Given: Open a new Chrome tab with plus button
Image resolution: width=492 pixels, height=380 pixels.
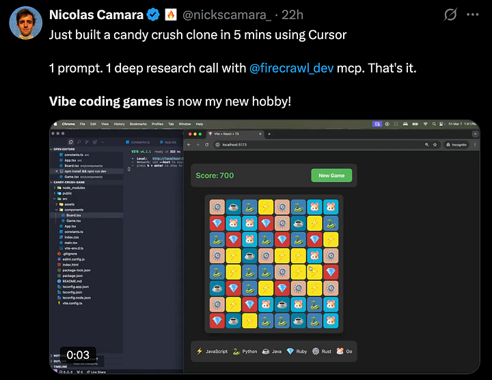Looking at the screenshot, I should click(x=269, y=134).
